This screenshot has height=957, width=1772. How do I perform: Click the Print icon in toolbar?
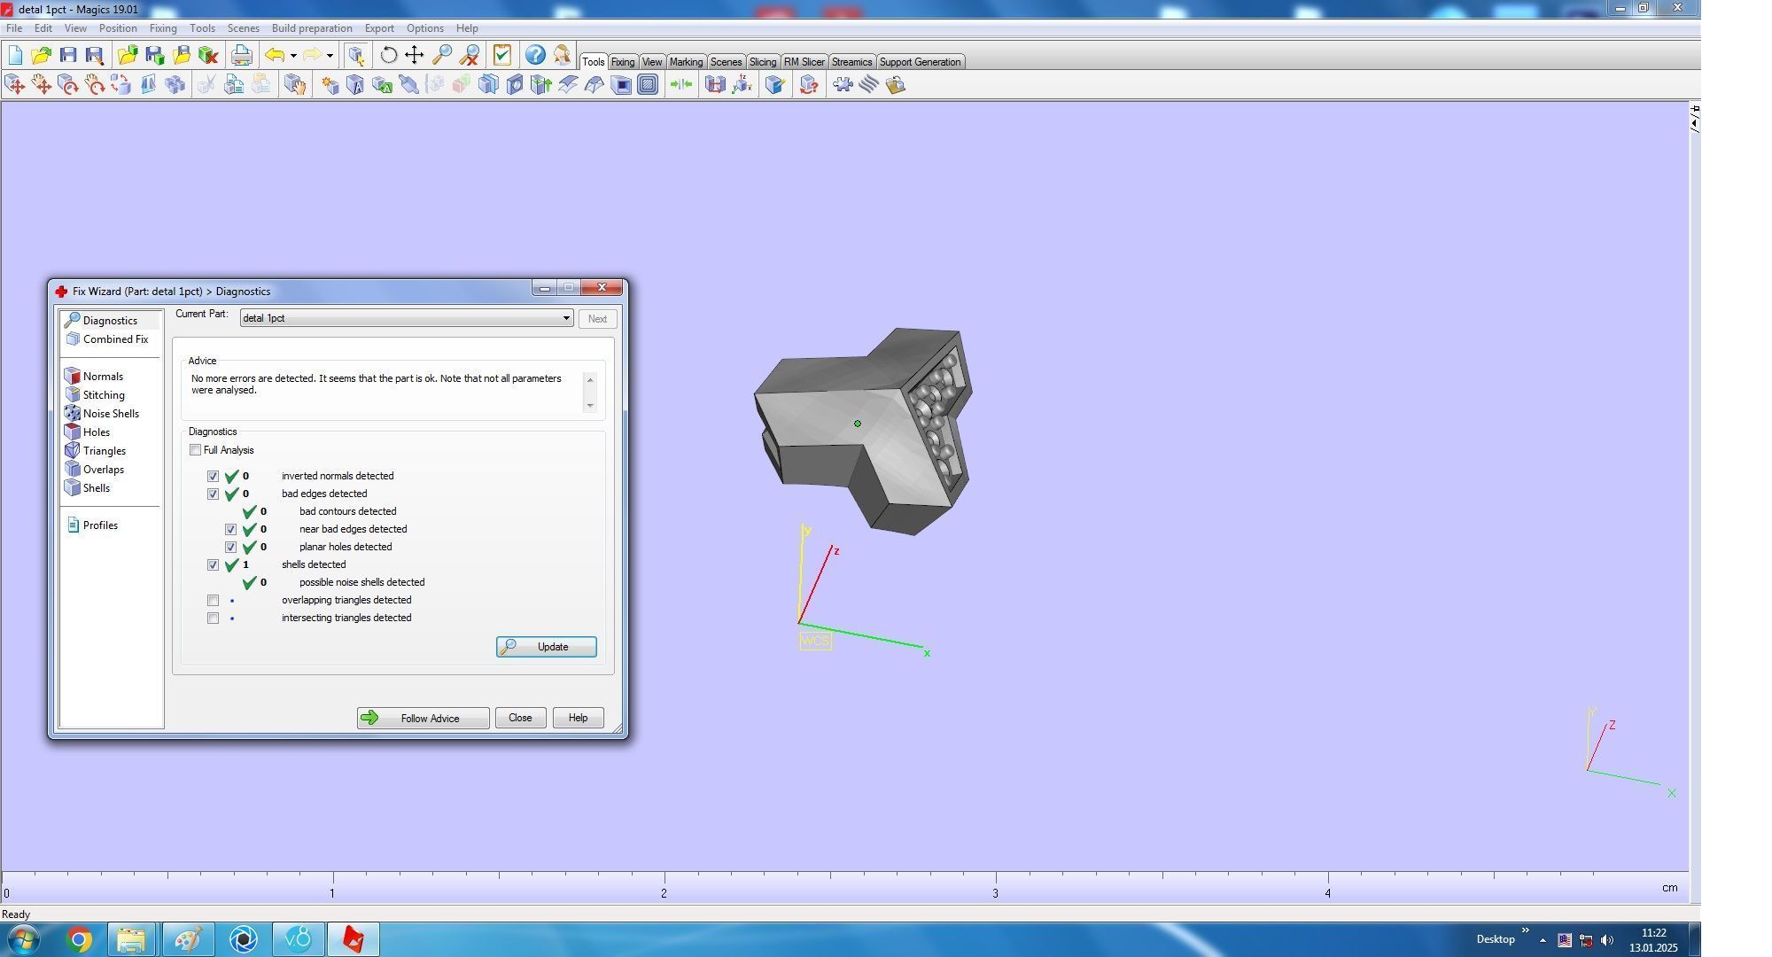[241, 55]
